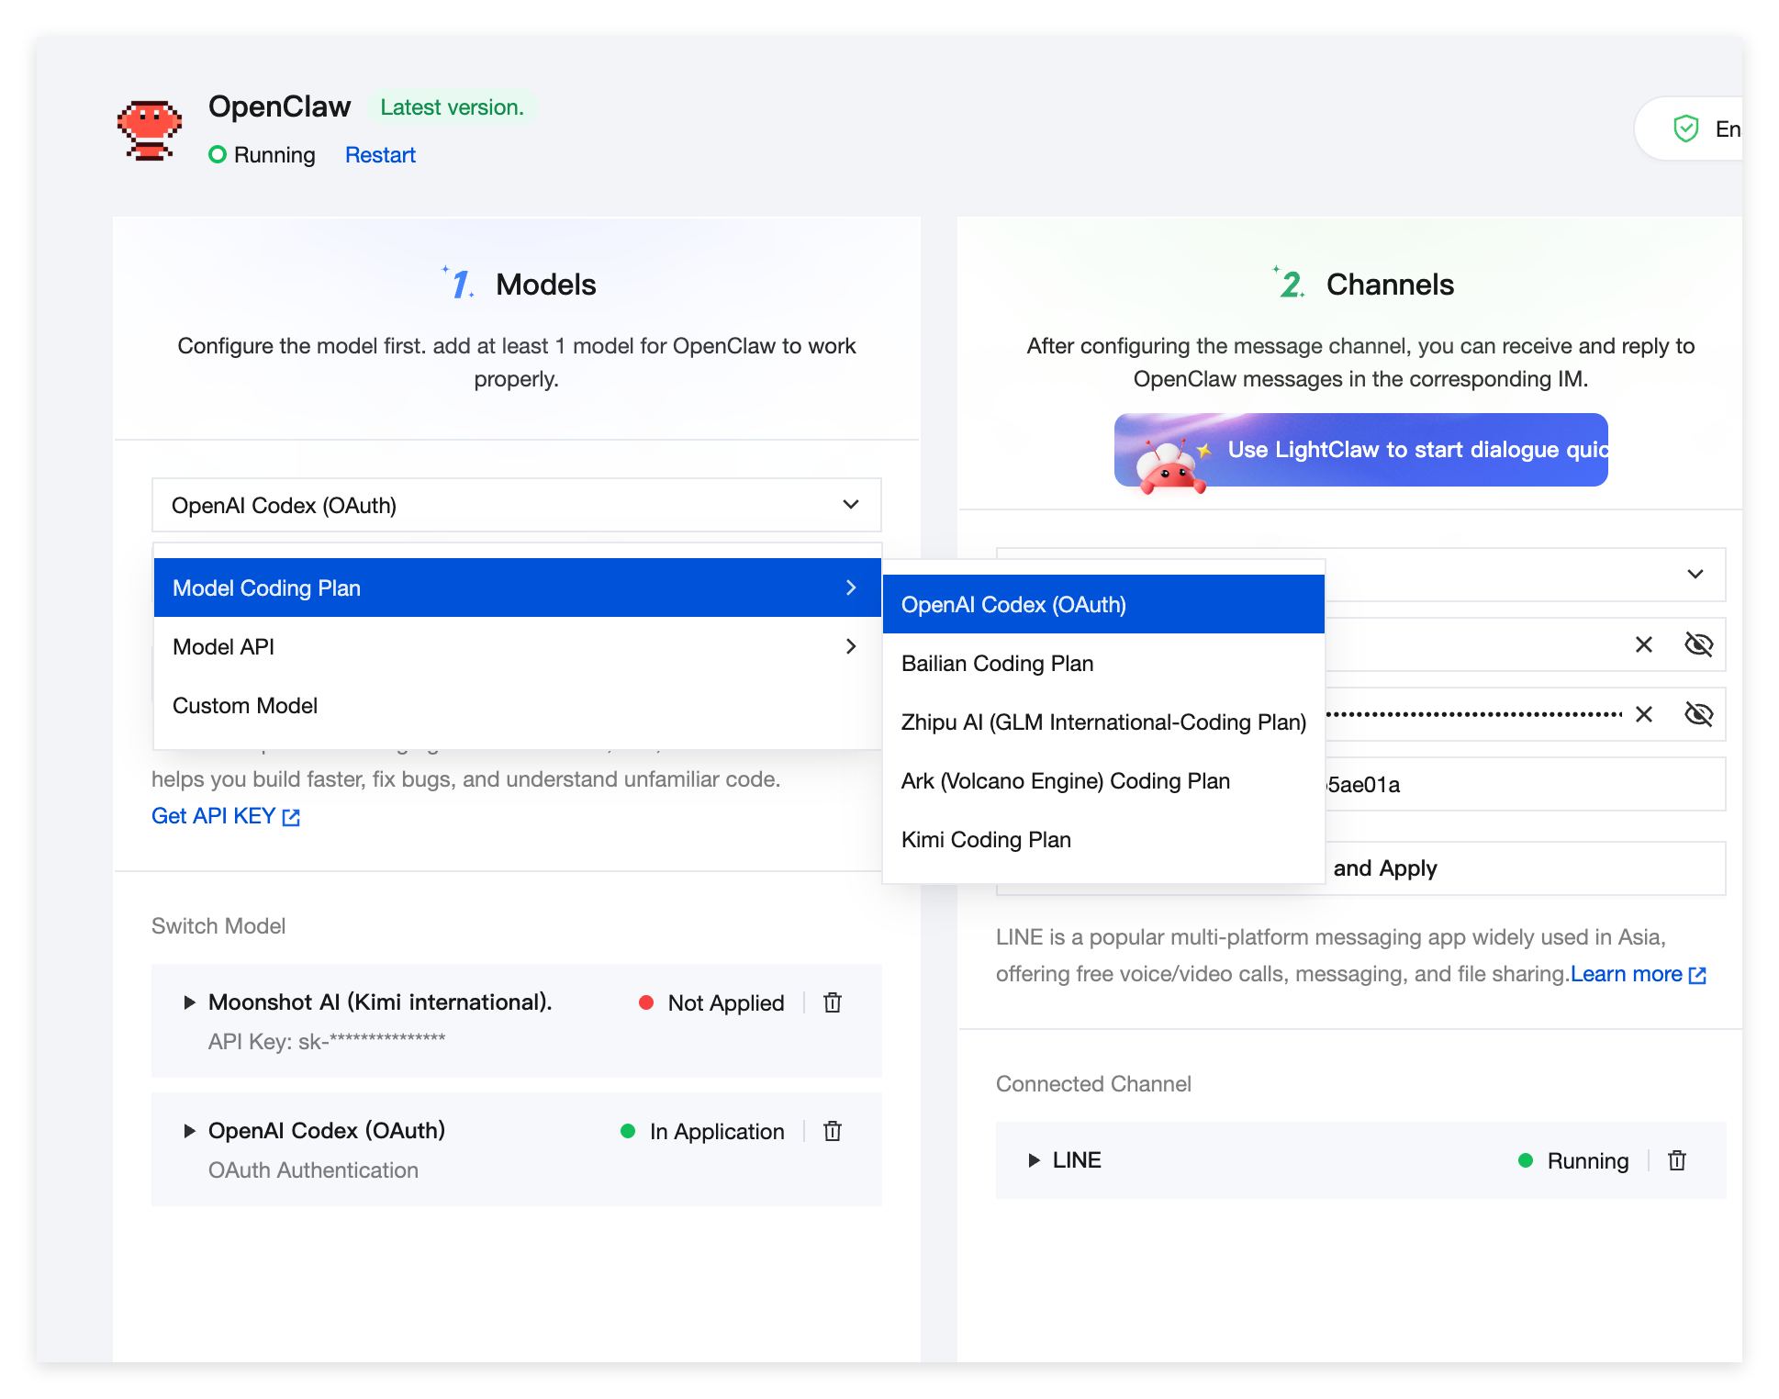Click the Restart link
Screen dimensions: 1779x1399
point(380,155)
